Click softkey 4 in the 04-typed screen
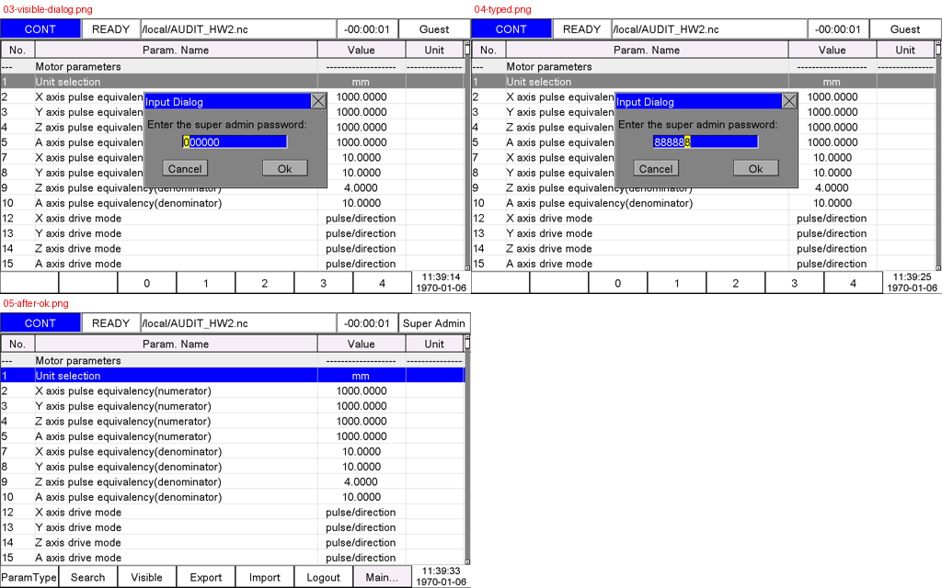Viewport: 942px width, 588px height. click(853, 283)
